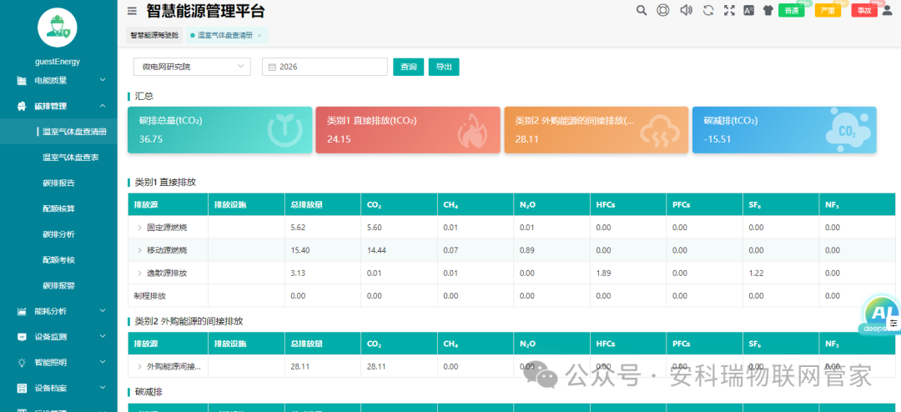Image resolution: width=901 pixels, height=412 pixels.
Task: Click the 能耗分析 chart icon
Action: click(22, 311)
